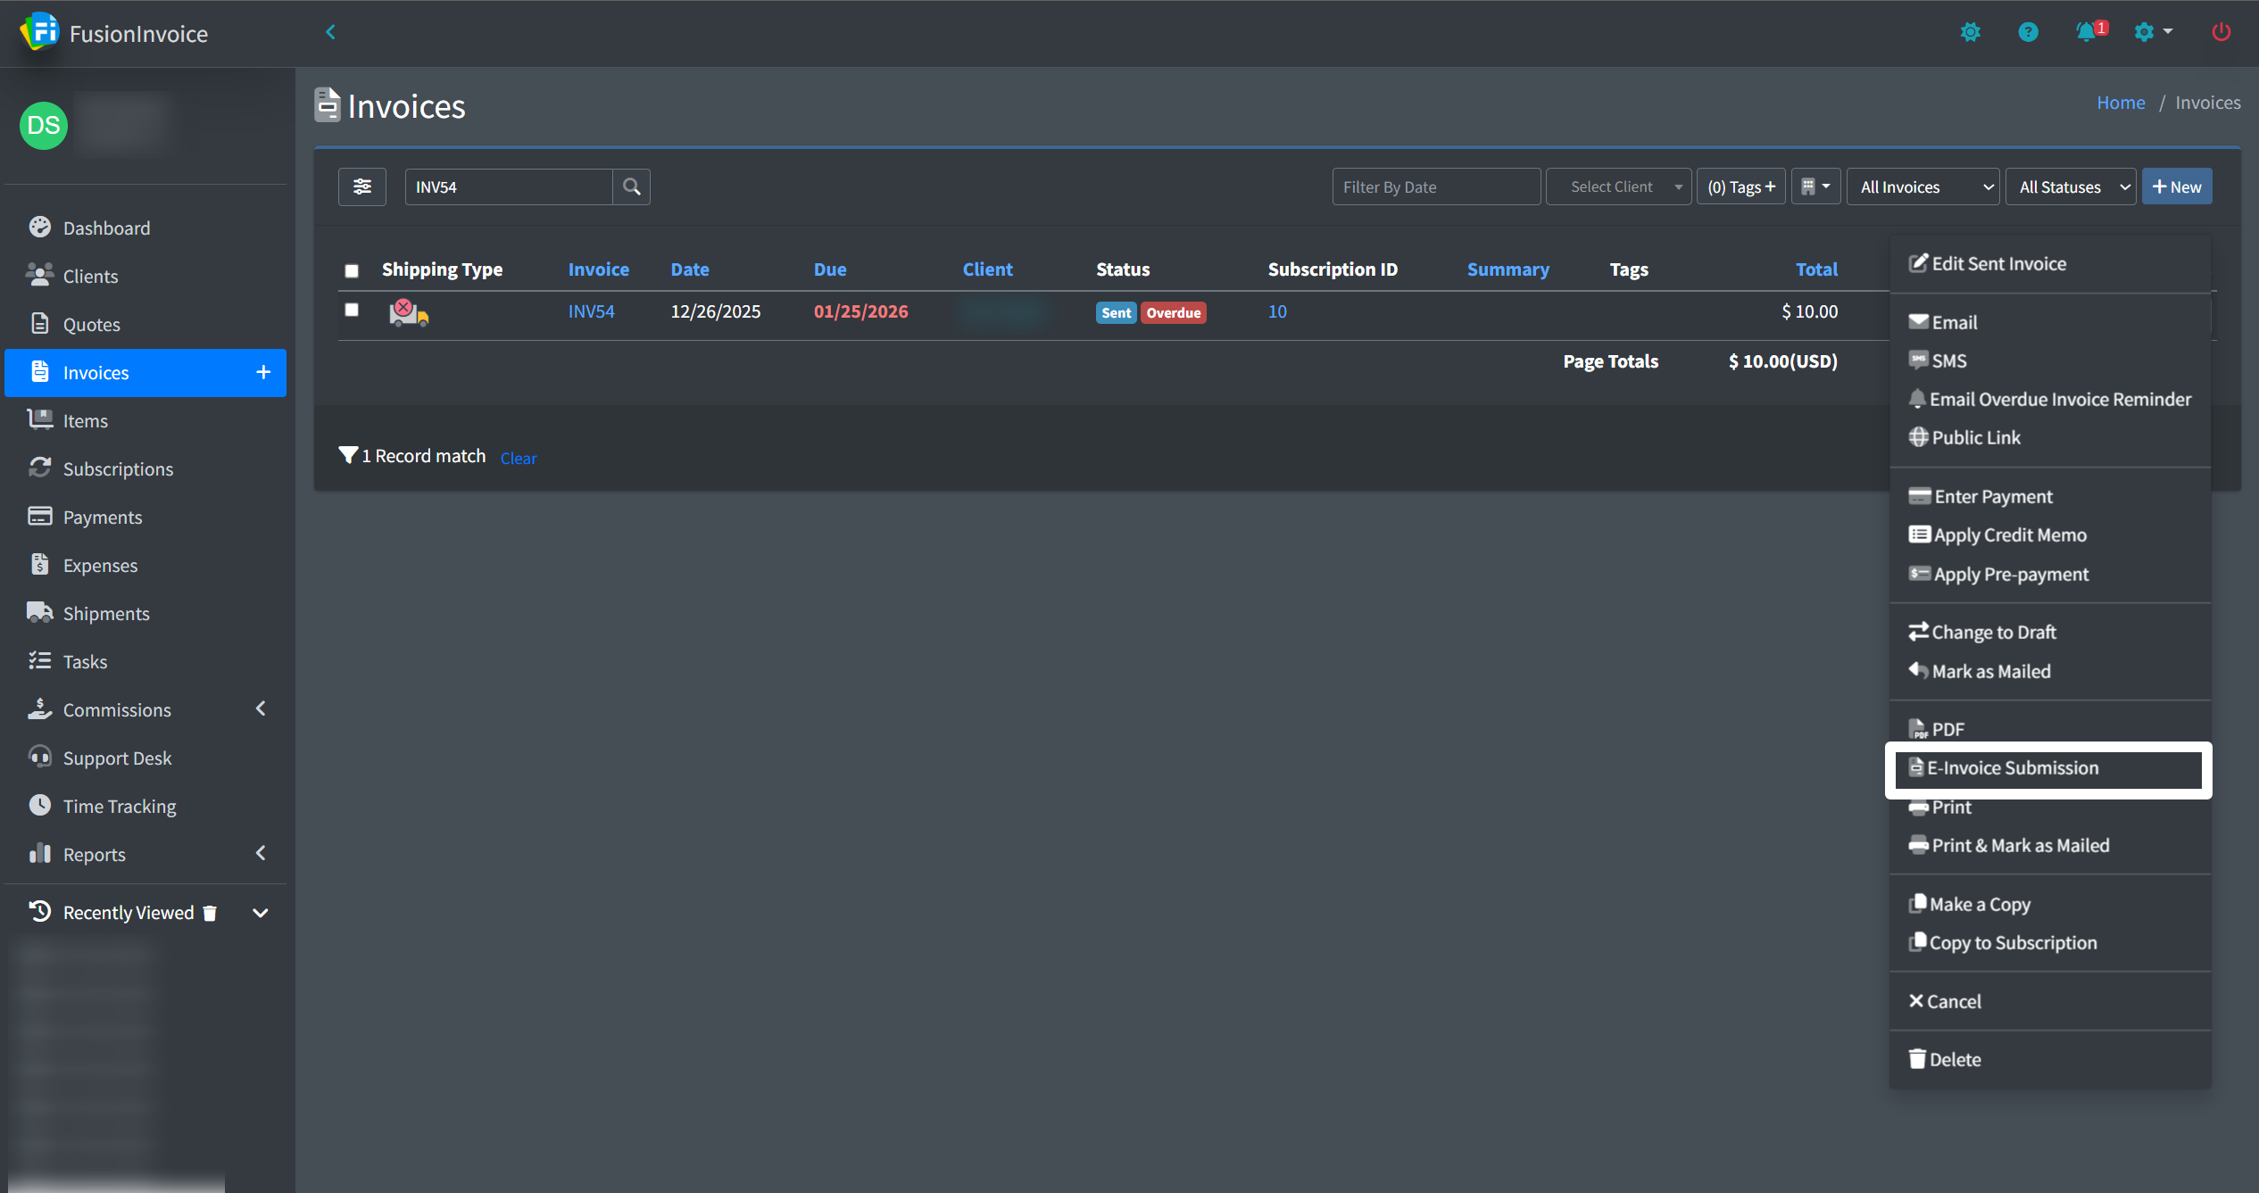Viewport: 2259px width, 1193px height.
Task: Expand the Select Client dropdown
Action: [1617, 186]
